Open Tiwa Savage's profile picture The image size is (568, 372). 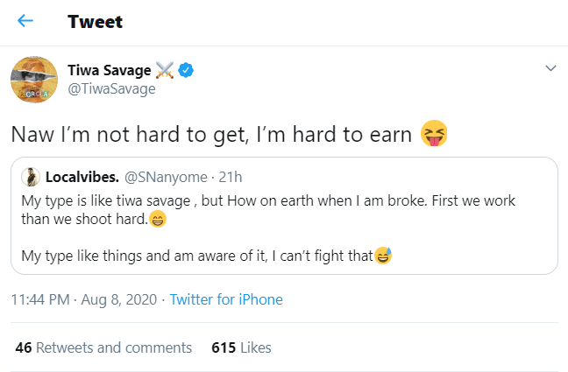[32, 79]
